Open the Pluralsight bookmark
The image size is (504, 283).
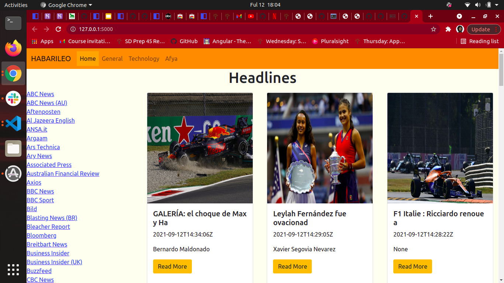[x=330, y=41]
